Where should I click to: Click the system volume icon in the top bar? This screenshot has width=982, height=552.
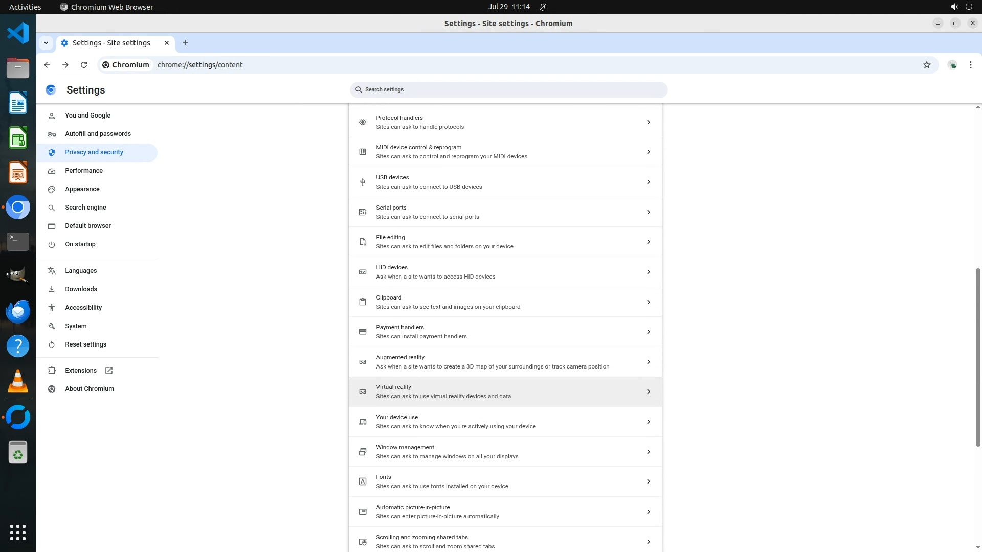click(x=954, y=7)
